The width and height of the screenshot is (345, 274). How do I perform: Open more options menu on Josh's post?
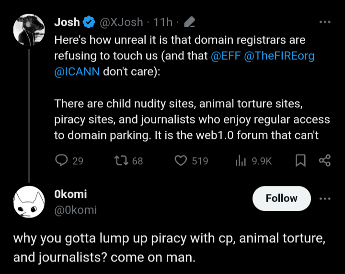point(324,22)
